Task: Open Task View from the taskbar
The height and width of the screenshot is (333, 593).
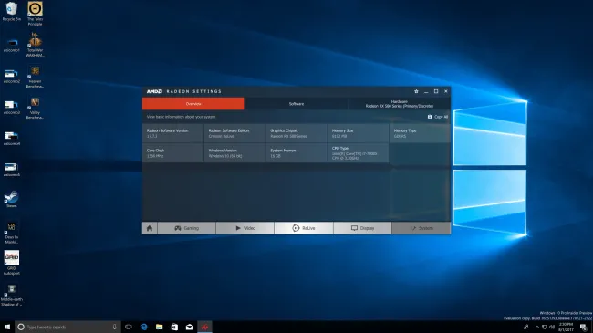Action: click(x=129, y=327)
